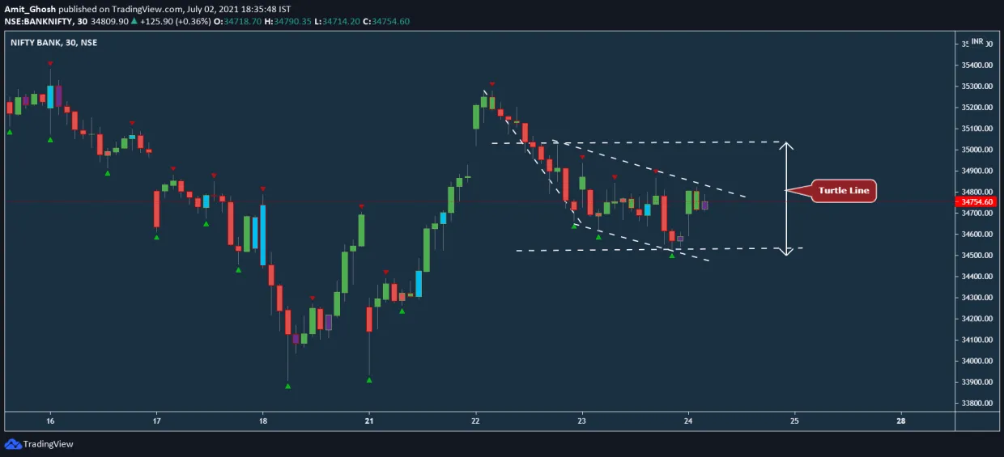Click the 33800.00 price label on the price axis
1004x457 pixels.
pyautogui.click(x=977, y=403)
